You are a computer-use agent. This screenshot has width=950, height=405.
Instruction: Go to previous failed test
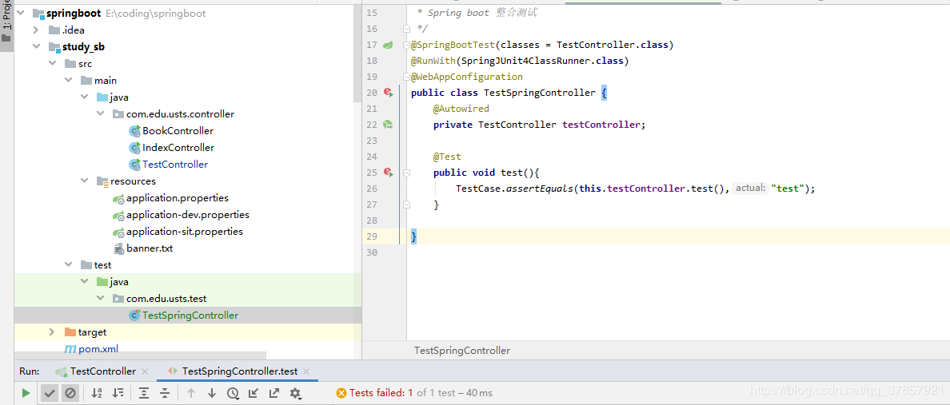tap(191, 393)
